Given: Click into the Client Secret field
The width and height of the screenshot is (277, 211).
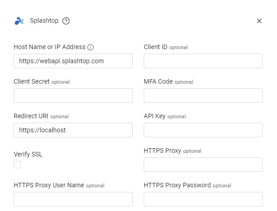Looking at the screenshot, I should 73,95.
